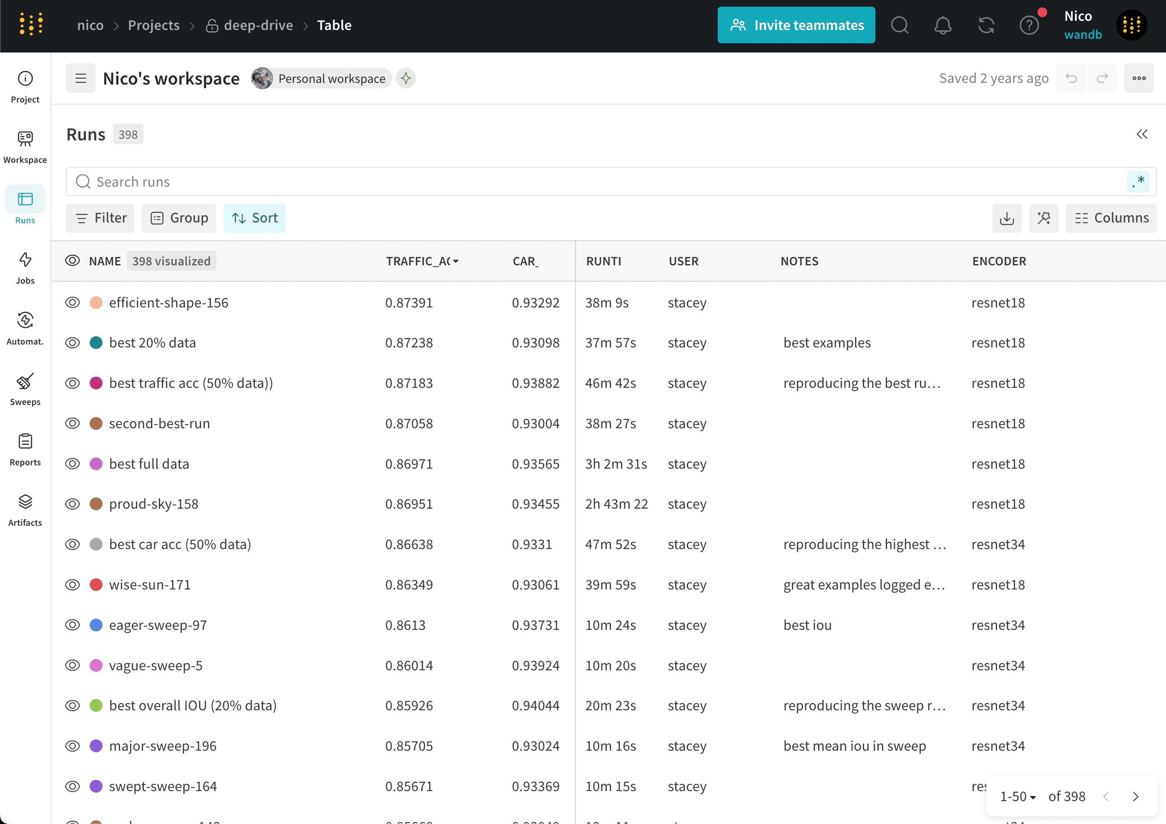The width and height of the screenshot is (1166, 824).
Task: Click the Projects breadcrumb item
Action: [153, 25]
